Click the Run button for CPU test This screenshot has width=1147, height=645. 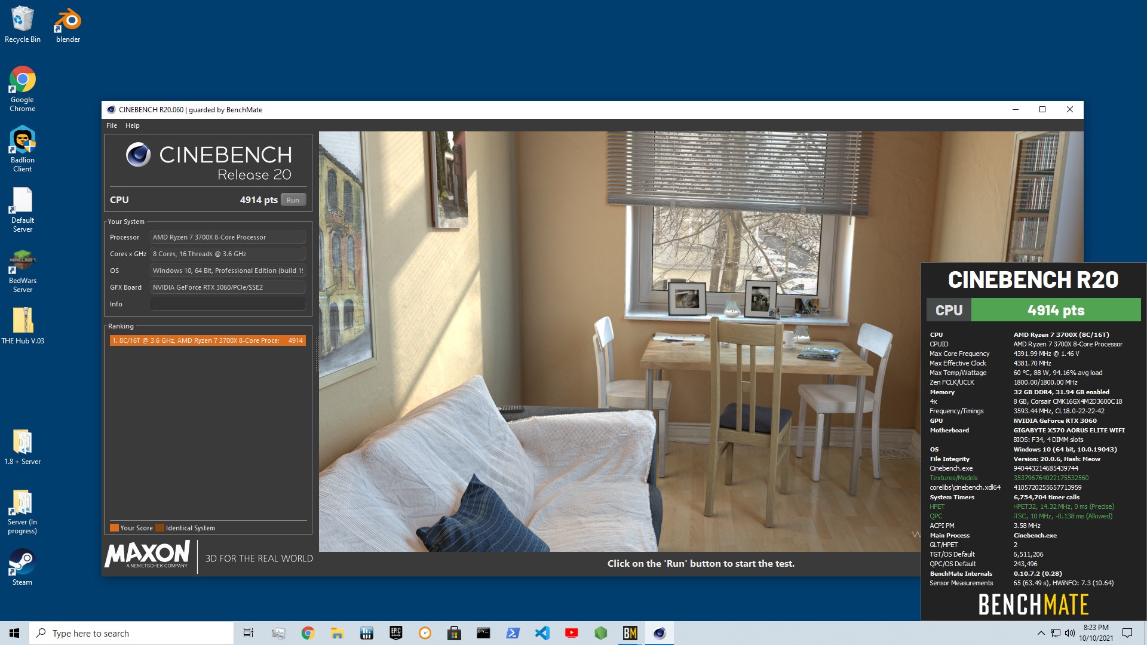[x=293, y=200]
